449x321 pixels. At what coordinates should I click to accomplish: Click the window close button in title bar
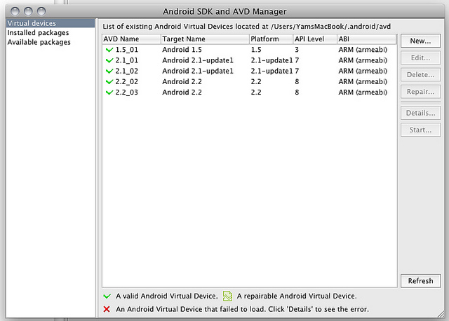tap(15, 11)
